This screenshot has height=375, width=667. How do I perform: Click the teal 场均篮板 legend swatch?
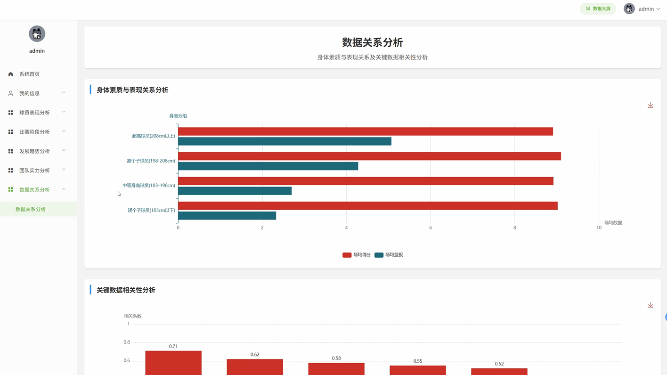tap(379, 255)
